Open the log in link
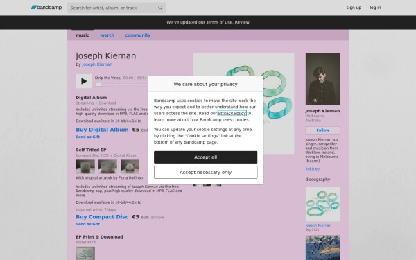Image resolution: width=416 pixels, height=260 pixels. click(x=375, y=8)
